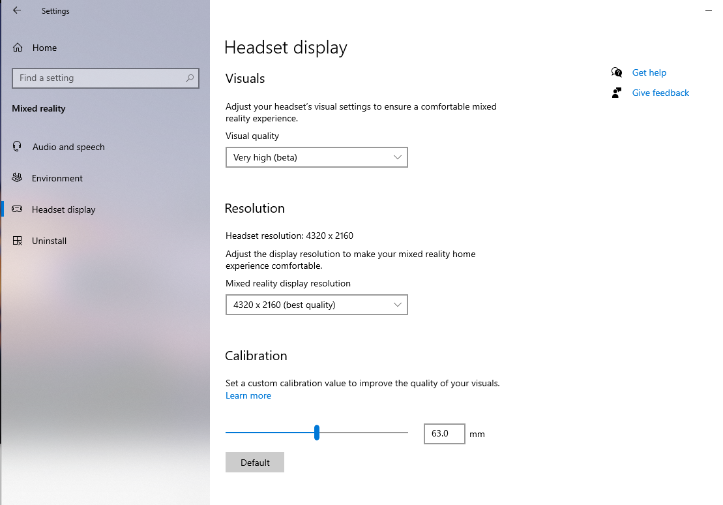Viewport: 723px width, 505px height.
Task: Click the Headset display goggles icon
Action: [x=17, y=209]
